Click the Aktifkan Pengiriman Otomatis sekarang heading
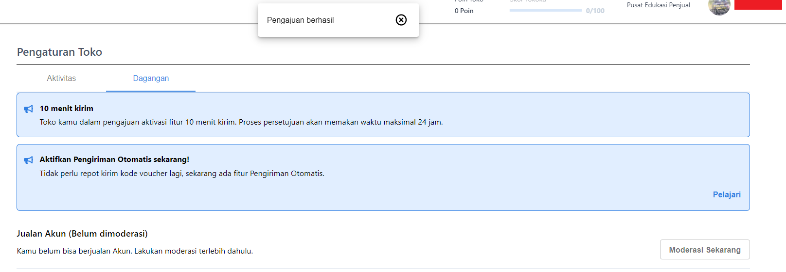Screen dimensions: 786x272 point(114,160)
